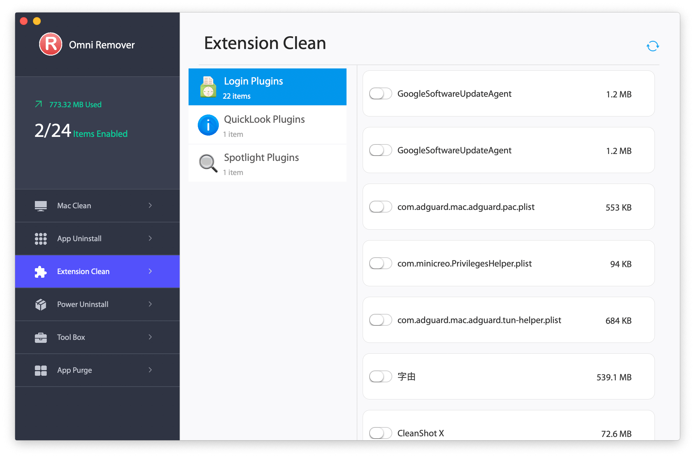Navigate to Power Uninstall section
695x458 pixels.
(x=93, y=304)
